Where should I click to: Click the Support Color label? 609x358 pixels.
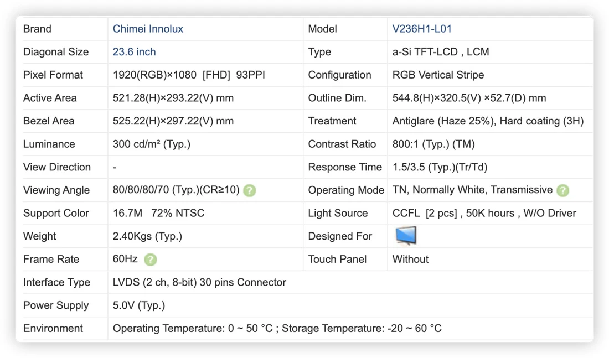(x=56, y=213)
